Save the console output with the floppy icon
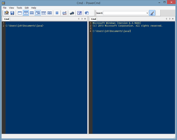The width and height of the screenshot is (177, 140). (12, 13)
